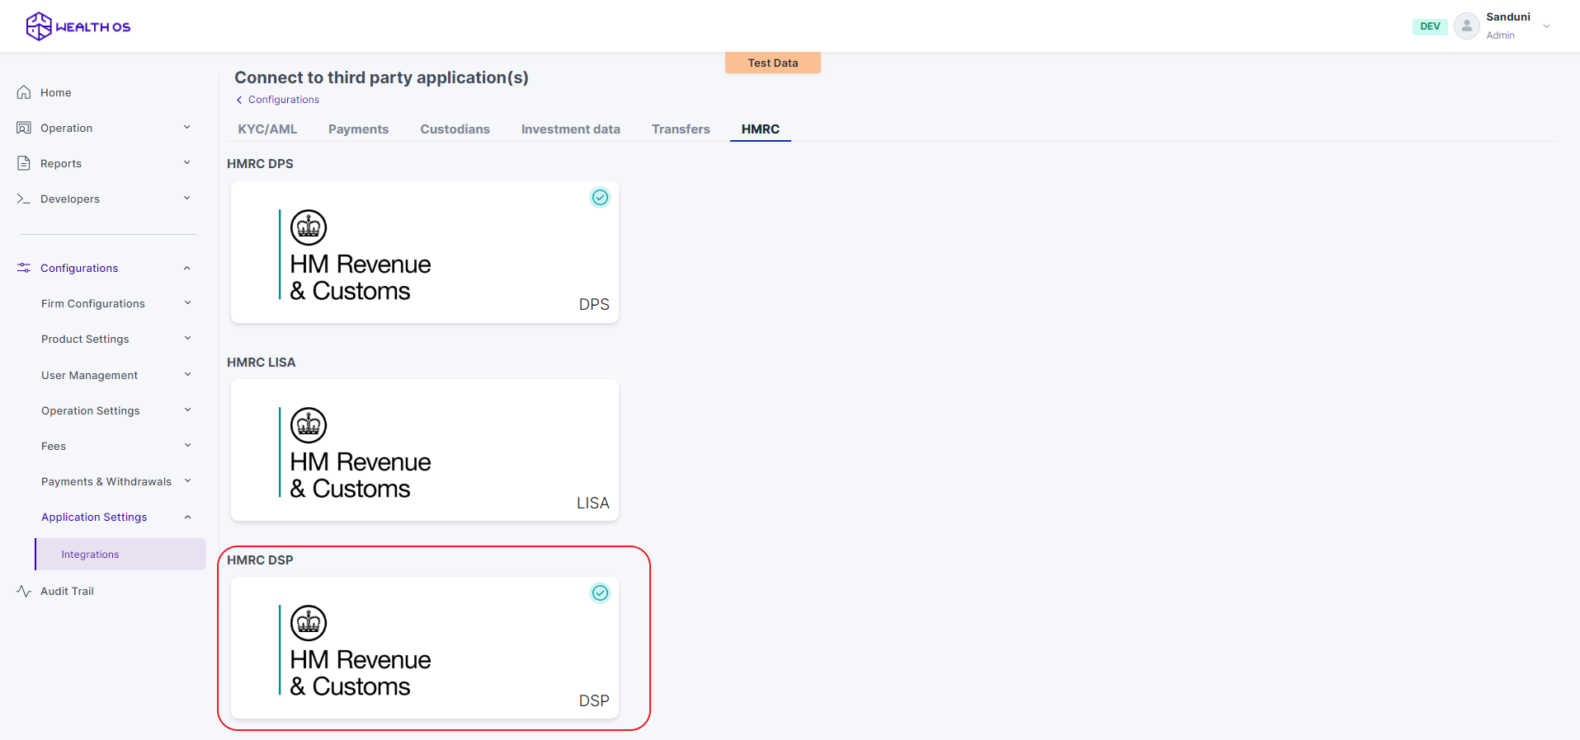1580x740 pixels.
Task: Open the user account dropdown arrow
Action: click(x=1546, y=26)
